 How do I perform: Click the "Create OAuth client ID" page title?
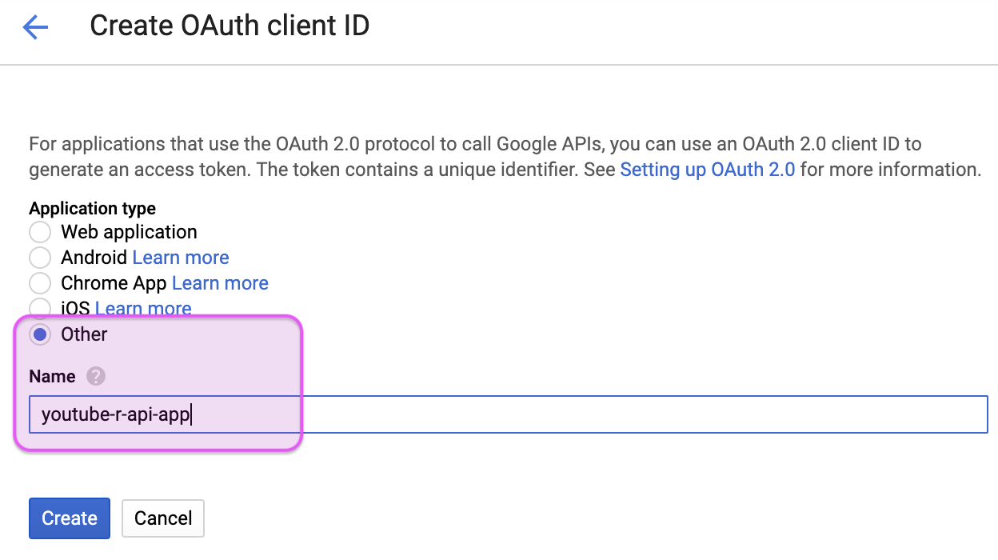tap(230, 26)
